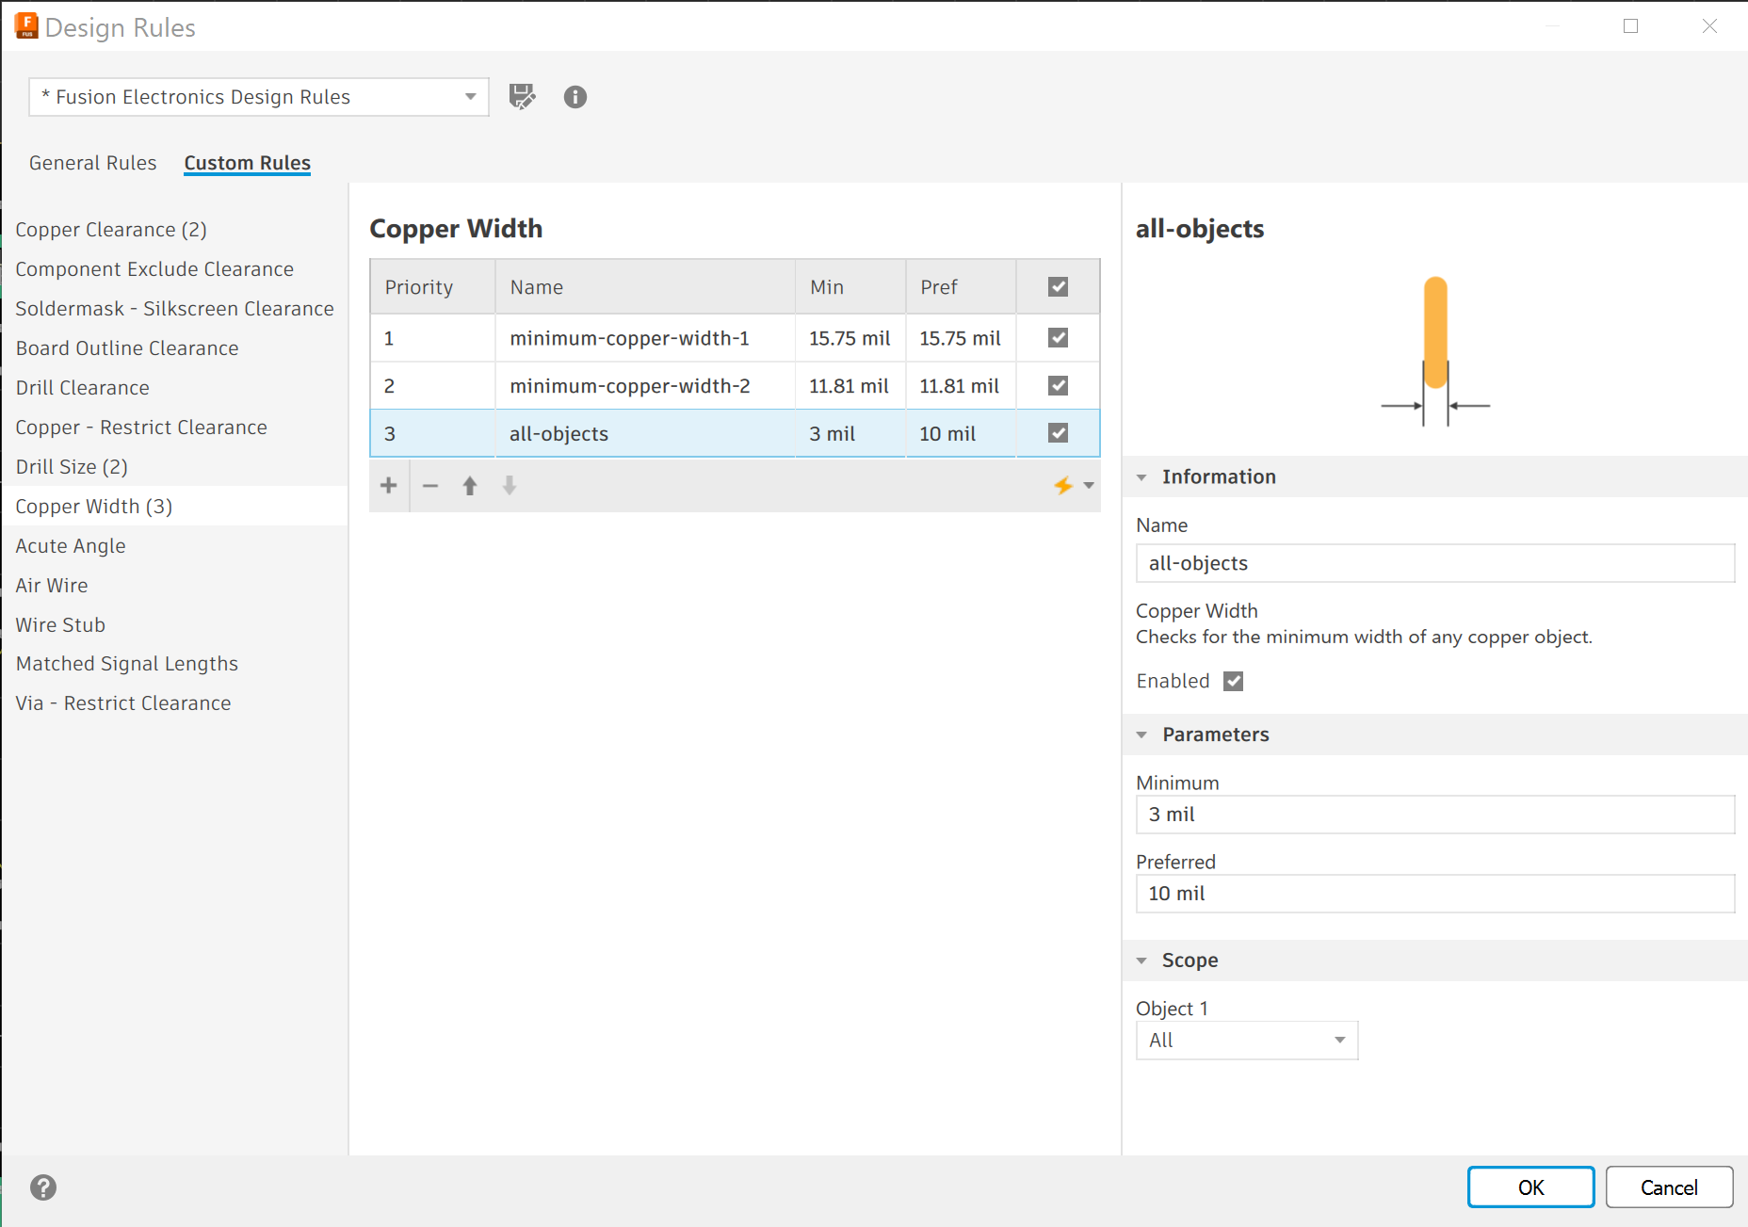Image resolution: width=1748 pixels, height=1227 pixels.
Task: Click the rule Name input field
Action: 1435,563
